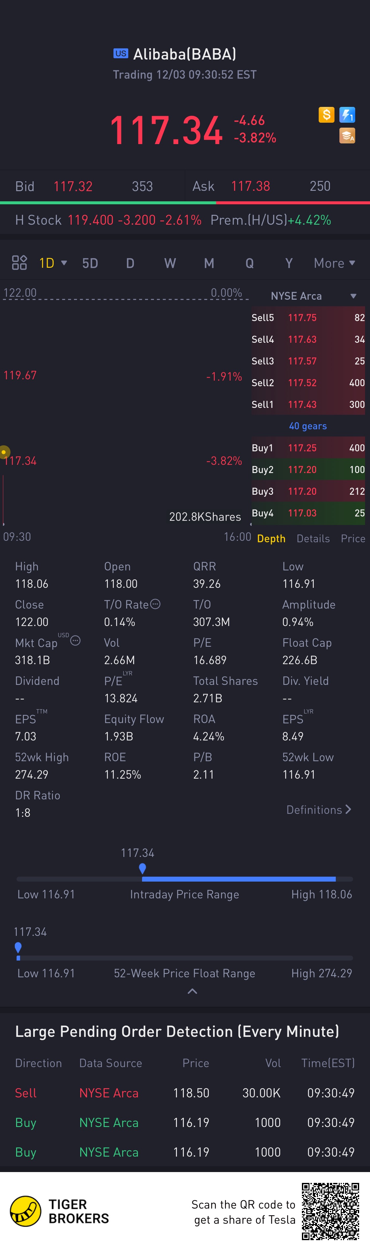Tap the Tesla share QR code
370x1251 pixels.
coord(330,1211)
